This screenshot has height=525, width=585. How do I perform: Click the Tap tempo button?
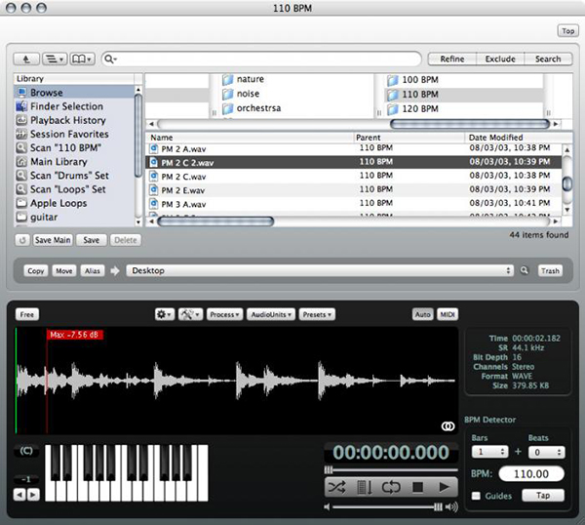tap(542, 496)
